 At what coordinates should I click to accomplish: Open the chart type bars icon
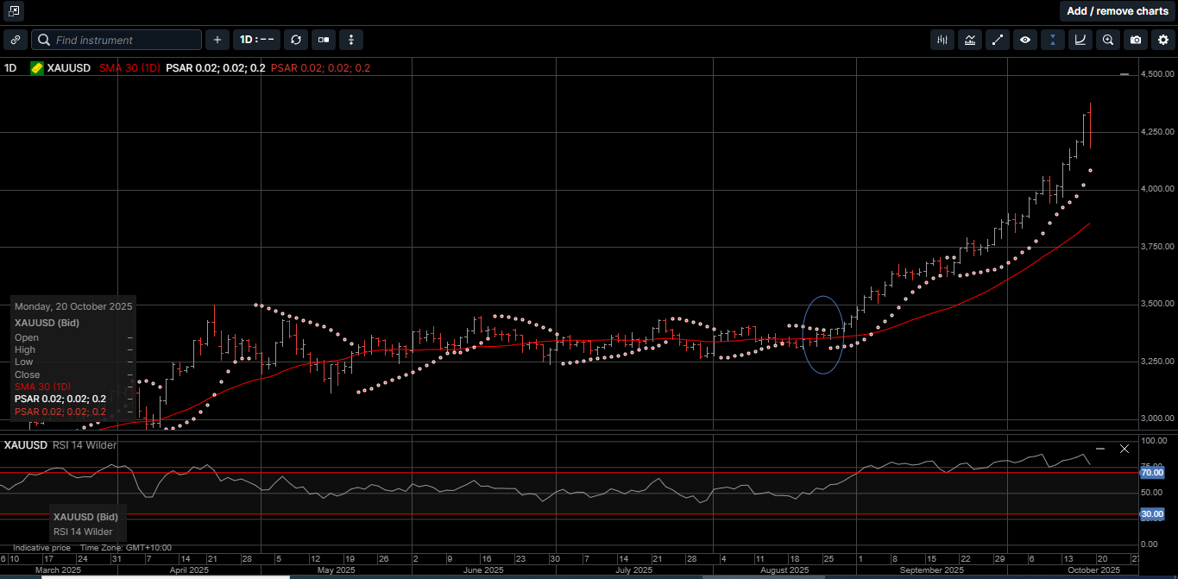click(x=942, y=40)
